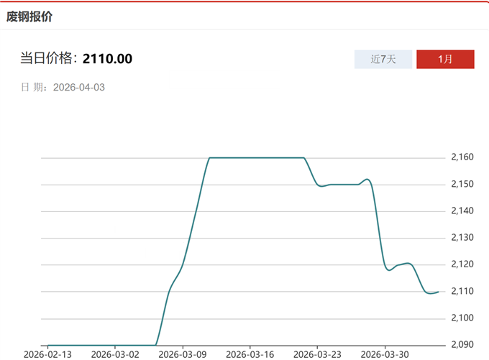Click the 2,090 y-axis label
The width and height of the screenshot is (489, 360).
(462, 345)
